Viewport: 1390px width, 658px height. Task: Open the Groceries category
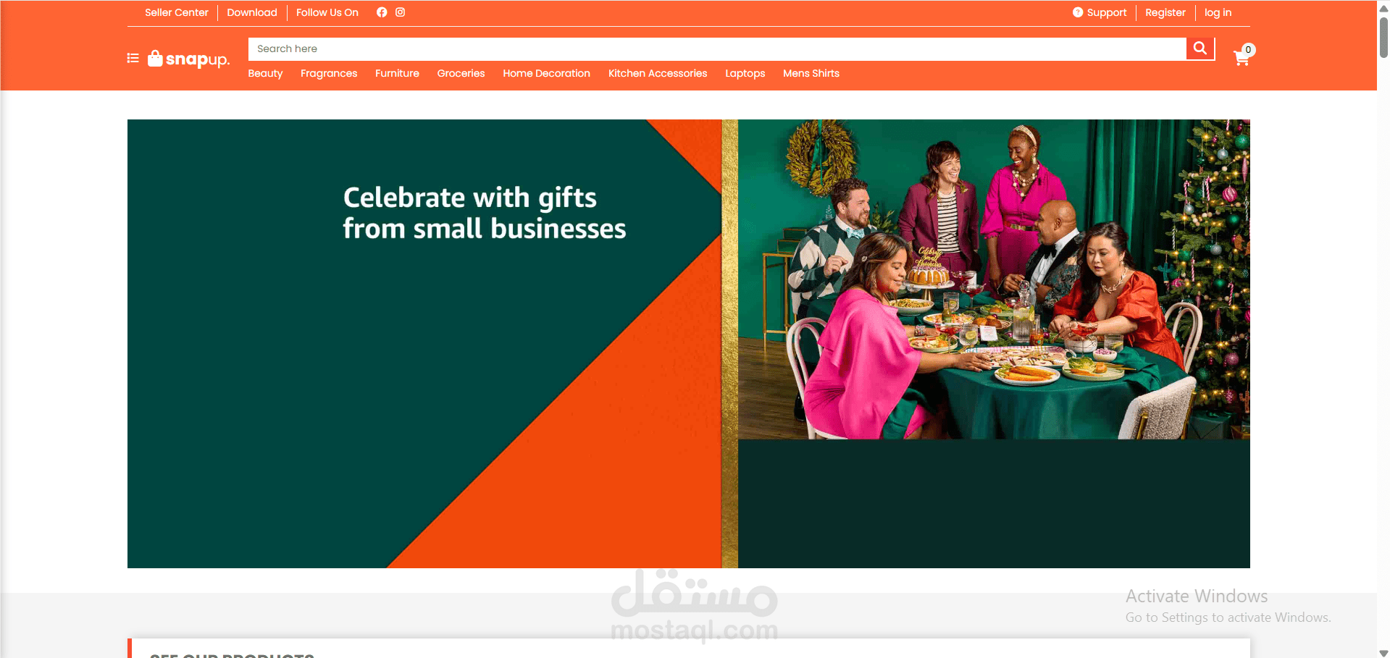point(461,73)
